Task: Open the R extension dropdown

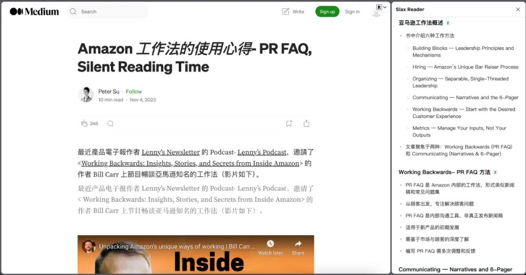Action: click(381, 7)
